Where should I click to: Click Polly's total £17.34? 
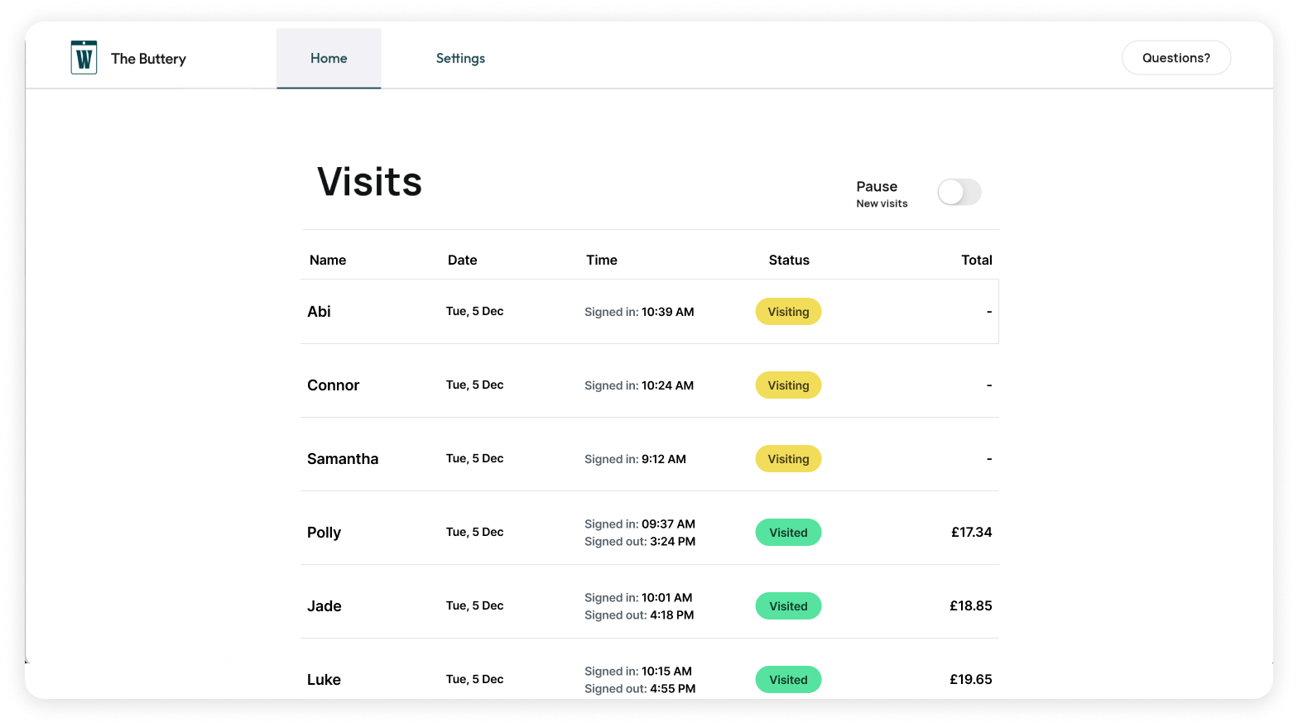click(971, 533)
